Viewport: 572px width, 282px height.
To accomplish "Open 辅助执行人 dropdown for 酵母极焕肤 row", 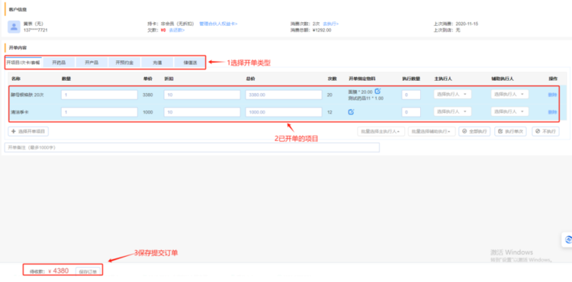I will [509, 95].
